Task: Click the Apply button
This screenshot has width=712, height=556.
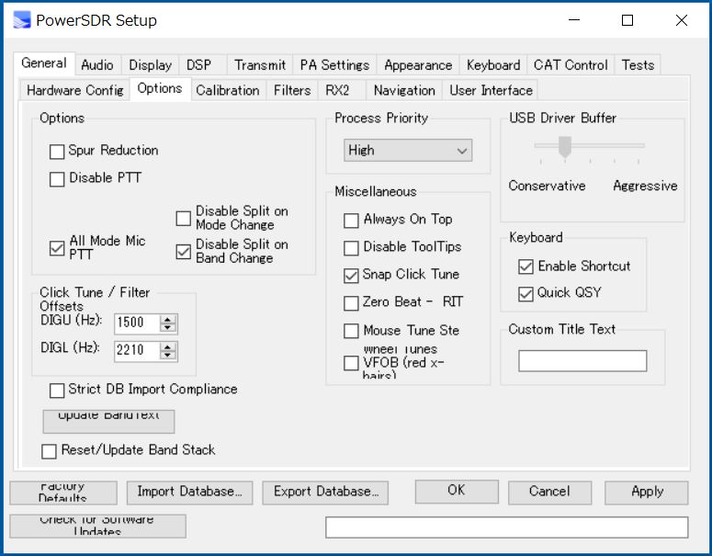Action: pos(647,493)
